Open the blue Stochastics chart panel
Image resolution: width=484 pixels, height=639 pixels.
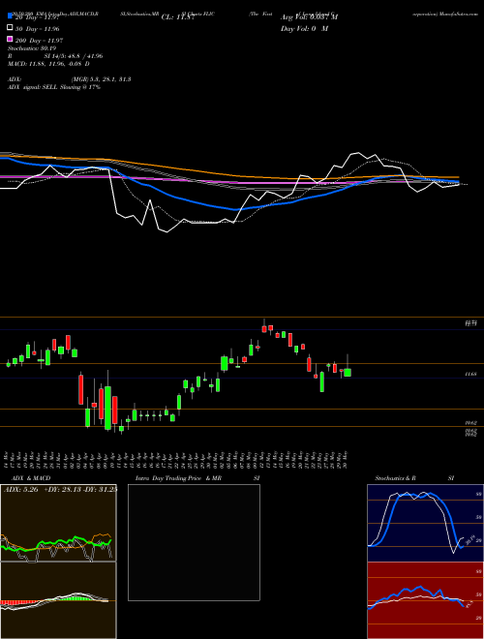pos(425,523)
